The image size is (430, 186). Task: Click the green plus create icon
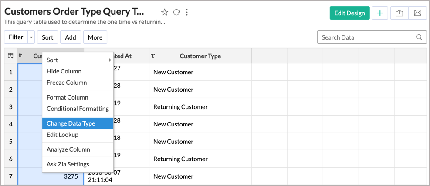tap(380, 13)
